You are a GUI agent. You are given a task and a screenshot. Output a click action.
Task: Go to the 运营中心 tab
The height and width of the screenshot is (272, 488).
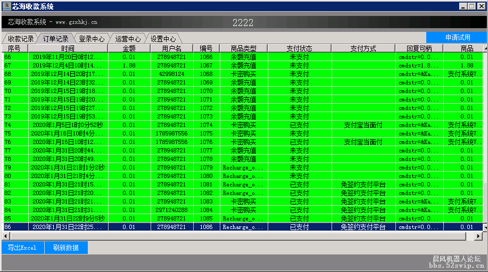128,39
